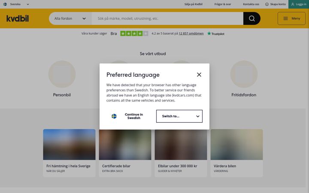Screen dimensions: 309x193
Task: Open Fri hämtning i hela Sverige card
Action: [x=69, y=153]
